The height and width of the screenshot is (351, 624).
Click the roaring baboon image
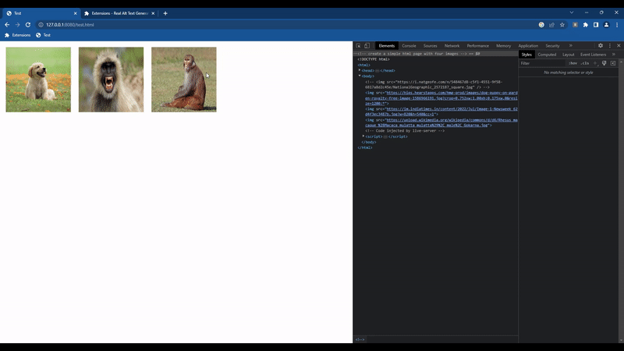(111, 80)
